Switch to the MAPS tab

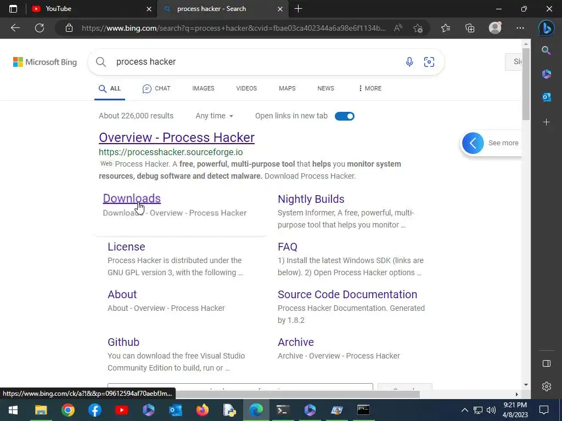pos(287,88)
